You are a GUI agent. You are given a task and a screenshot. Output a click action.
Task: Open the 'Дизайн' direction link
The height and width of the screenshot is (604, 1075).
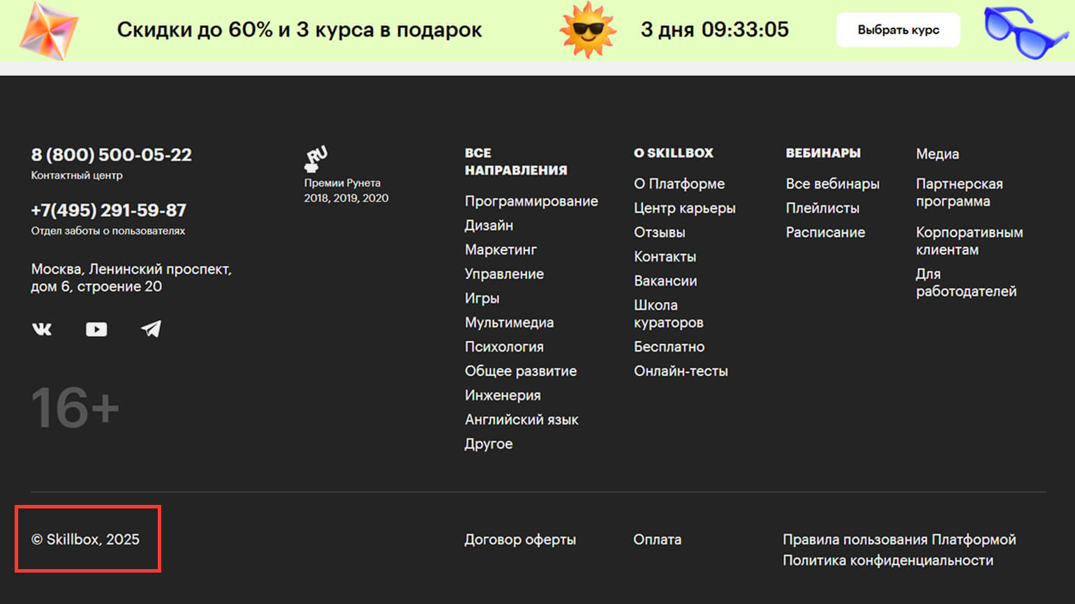[x=489, y=225]
